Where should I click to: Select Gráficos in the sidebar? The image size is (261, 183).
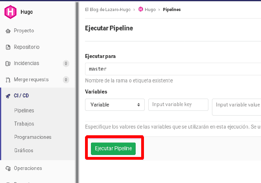[24, 150]
